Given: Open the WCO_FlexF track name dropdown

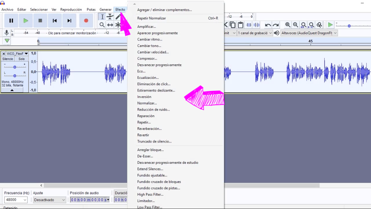Looking at the screenshot, I should tap(17, 54).
